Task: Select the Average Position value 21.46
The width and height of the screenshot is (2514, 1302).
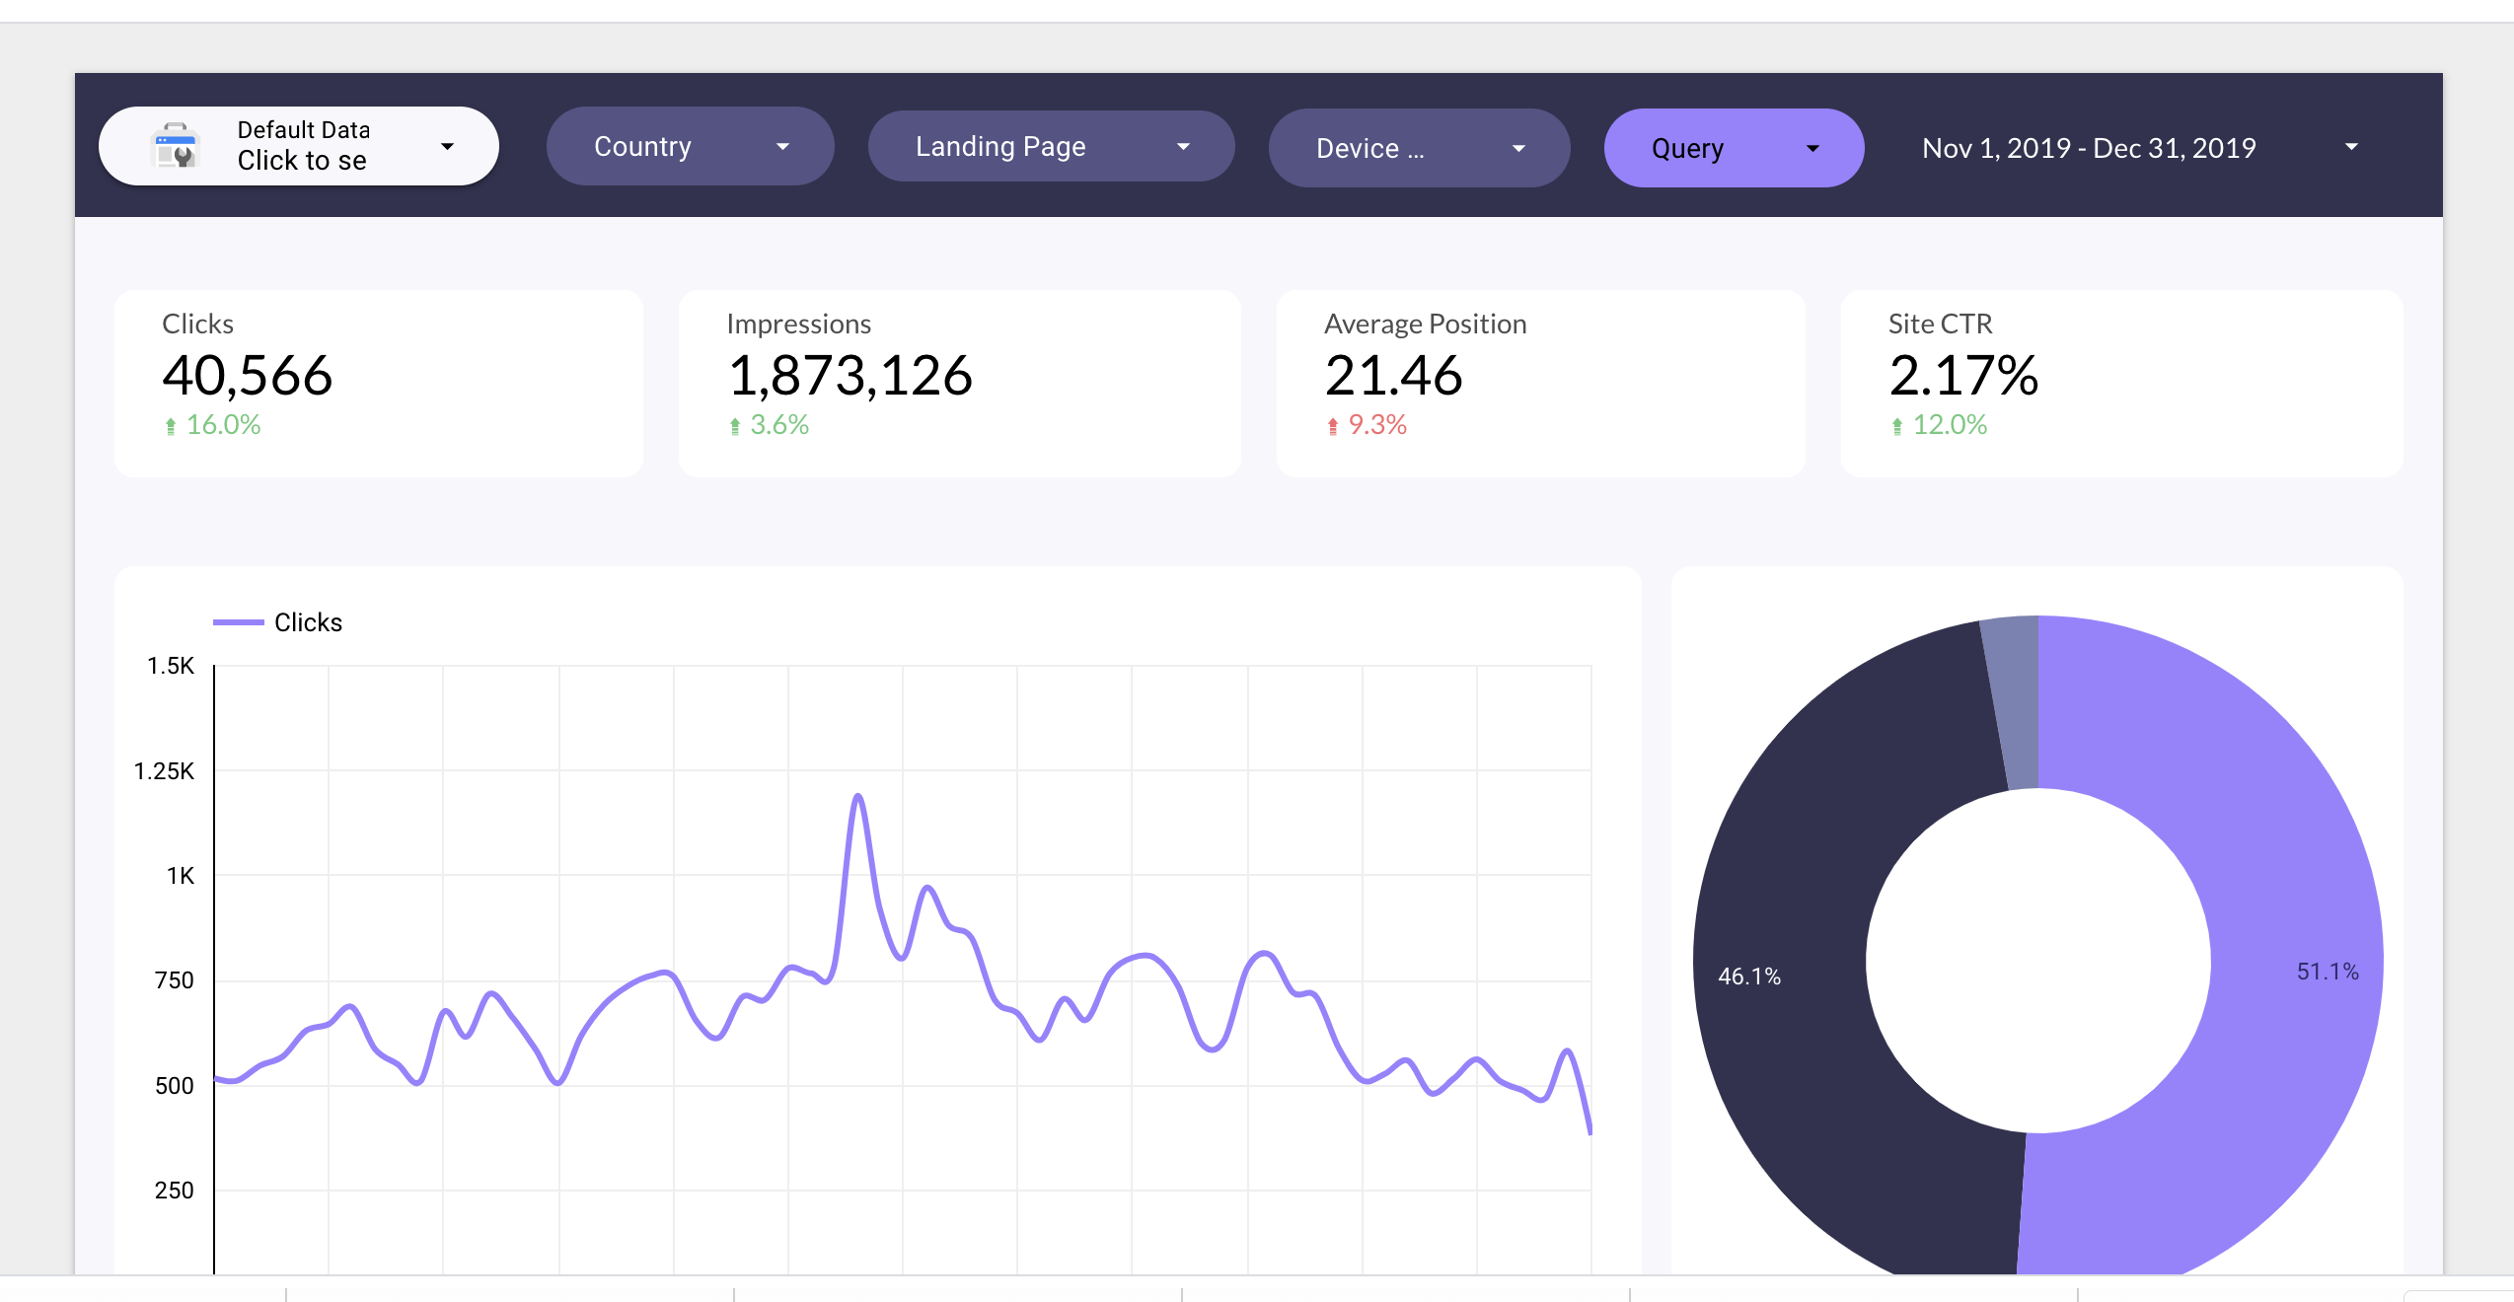Action: tap(1393, 376)
